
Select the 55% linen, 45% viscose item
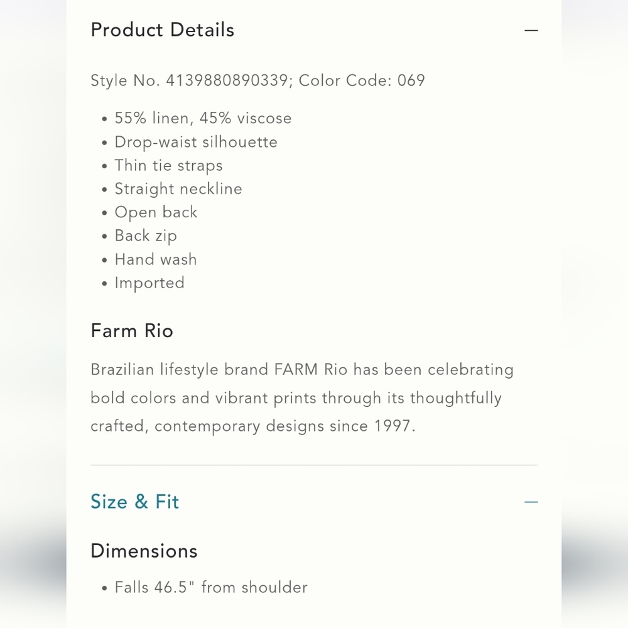click(203, 119)
